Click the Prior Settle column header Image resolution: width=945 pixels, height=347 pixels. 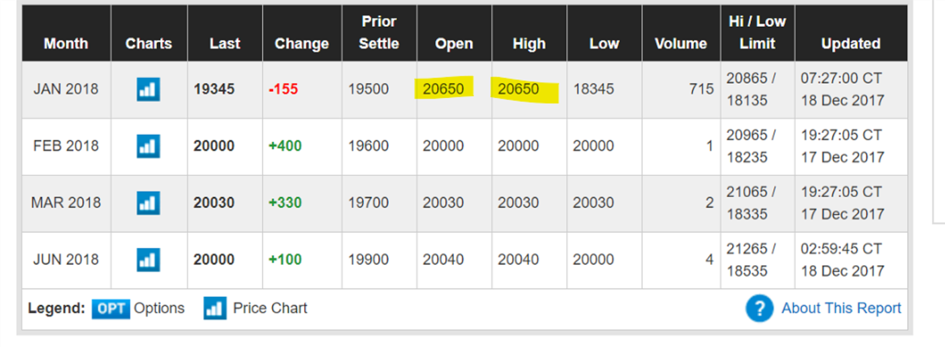pos(379,32)
